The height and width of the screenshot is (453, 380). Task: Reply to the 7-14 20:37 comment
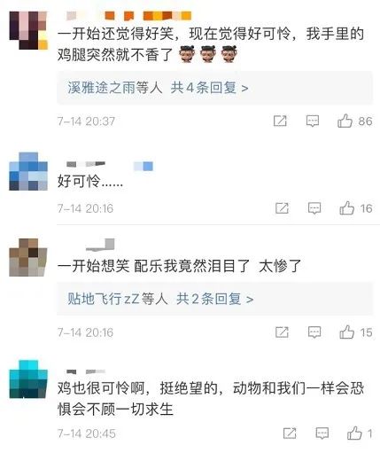[313, 121]
